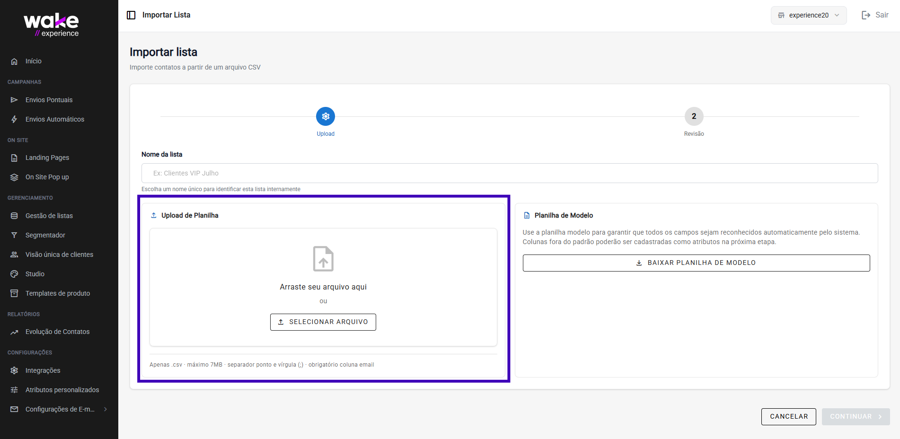This screenshot has width=900, height=439.
Task: Click the step 2 Revisão circle
Action: pyautogui.click(x=694, y=116)
